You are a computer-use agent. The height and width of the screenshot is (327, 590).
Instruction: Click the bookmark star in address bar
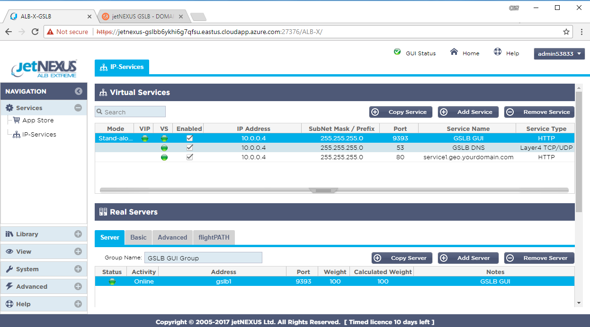pyautogui.click(x=566, y=32)
